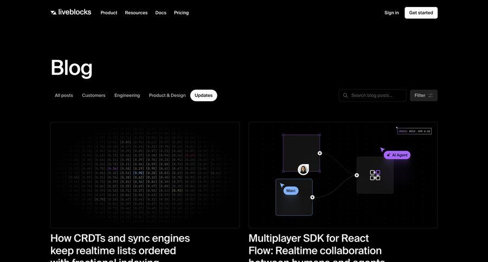Click the Blog heading
Viewport: 488px width, 262px height.
click(x=72, y=68)
